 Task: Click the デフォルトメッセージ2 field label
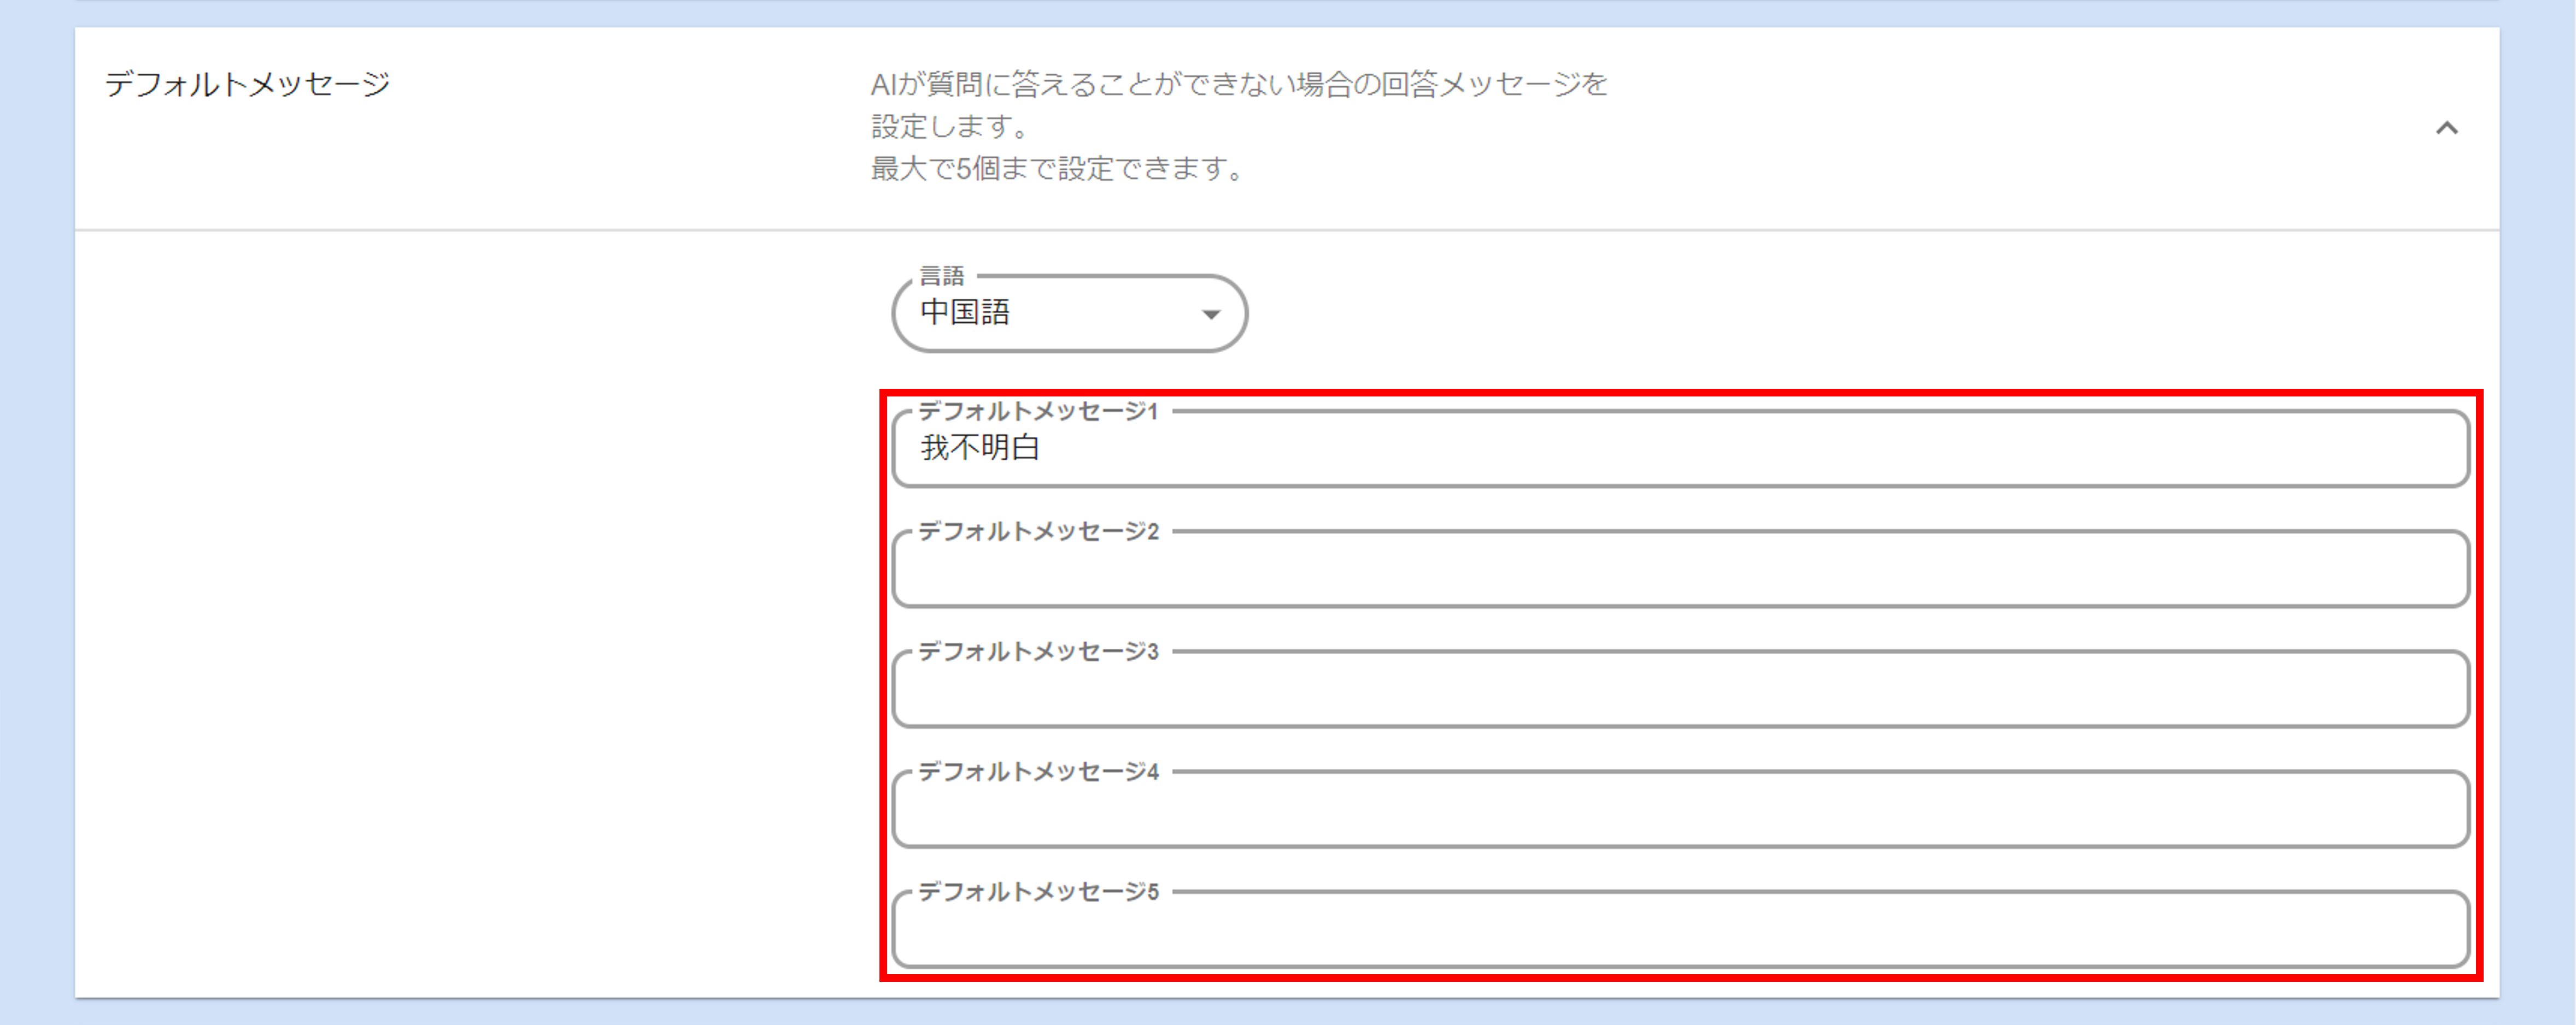click(1038, 531)
